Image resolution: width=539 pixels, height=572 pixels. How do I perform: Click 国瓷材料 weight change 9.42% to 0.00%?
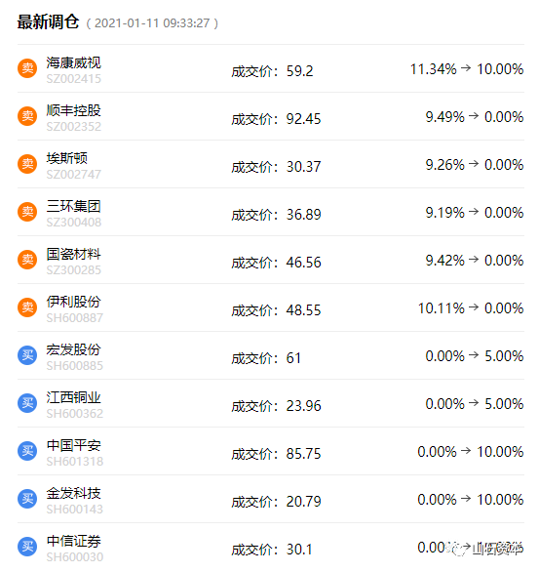(475, 261)
